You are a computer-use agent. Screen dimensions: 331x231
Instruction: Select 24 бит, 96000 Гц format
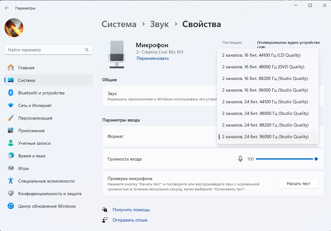268,137
